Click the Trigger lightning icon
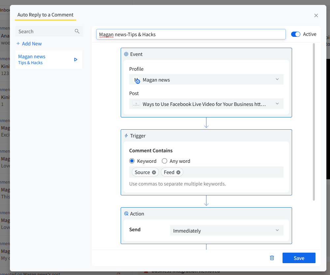 click(x=126, y=136)
